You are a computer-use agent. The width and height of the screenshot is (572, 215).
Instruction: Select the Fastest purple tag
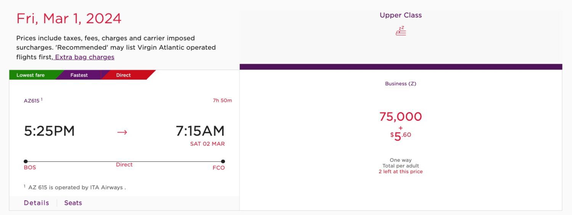tap(79, 75)
